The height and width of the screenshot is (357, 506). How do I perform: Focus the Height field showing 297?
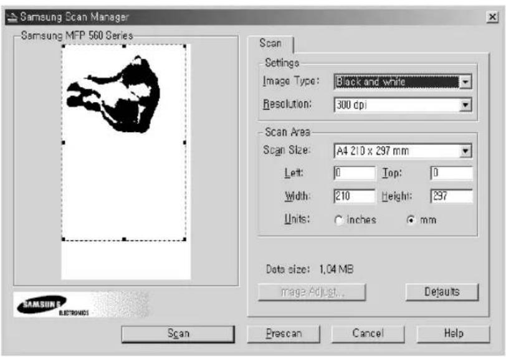[x=451, y=196]
